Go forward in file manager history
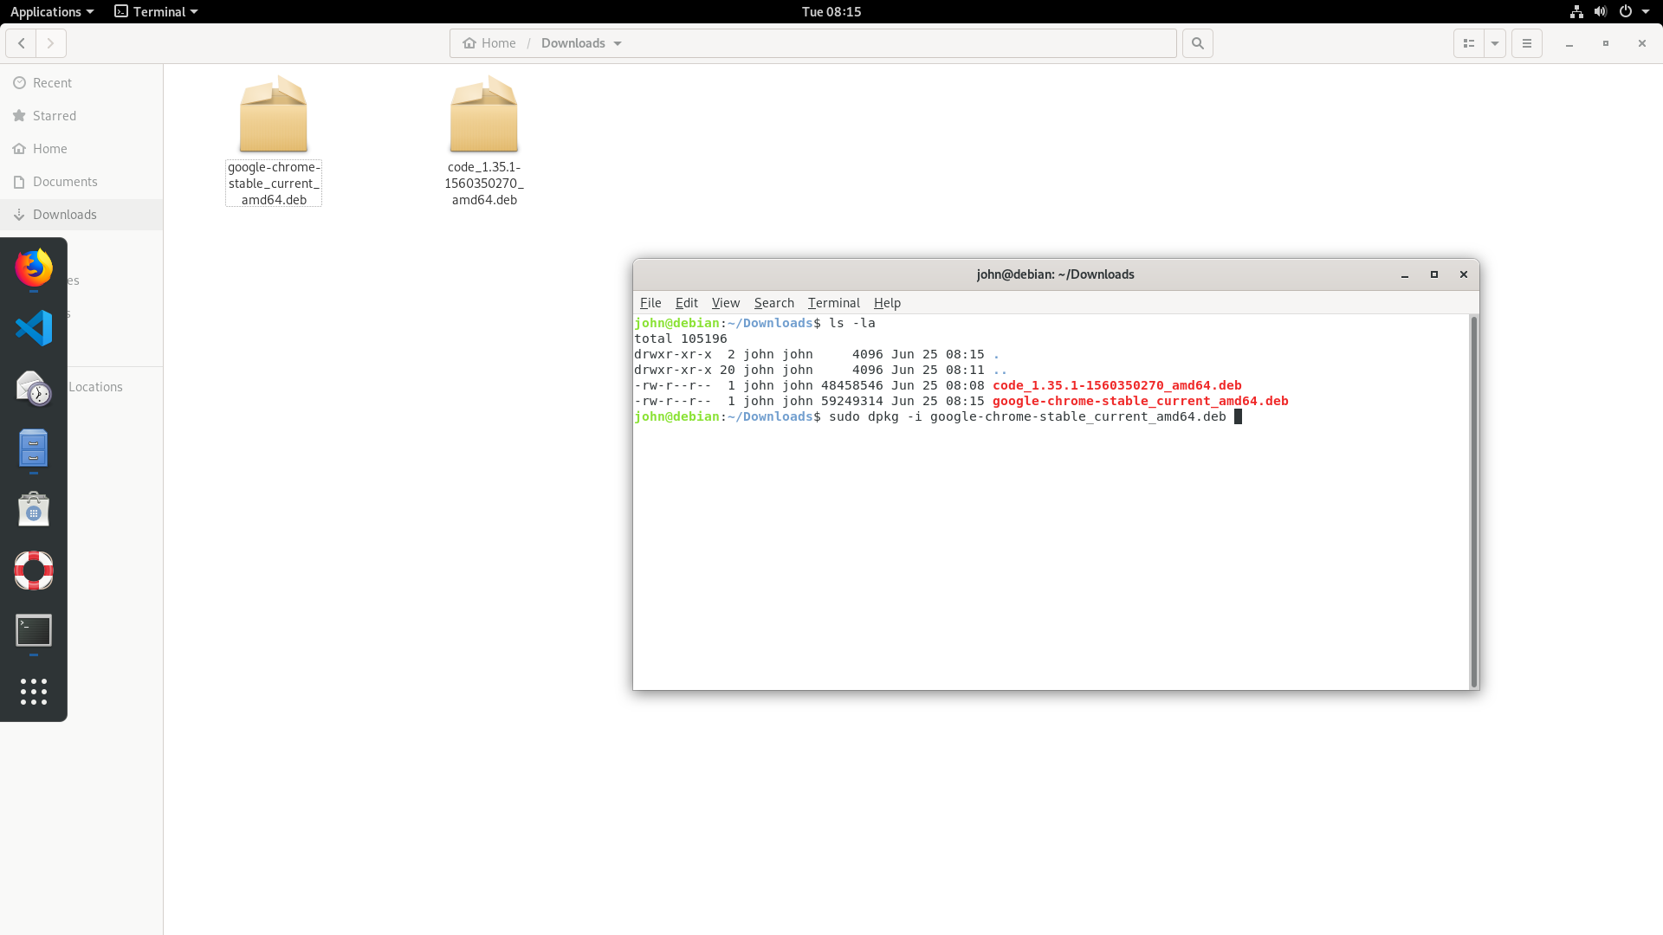 point(51,43)
